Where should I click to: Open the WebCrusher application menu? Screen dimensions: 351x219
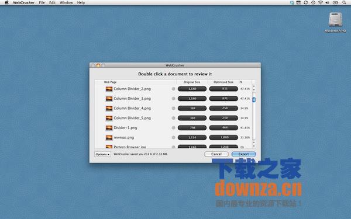click(24, 3)
